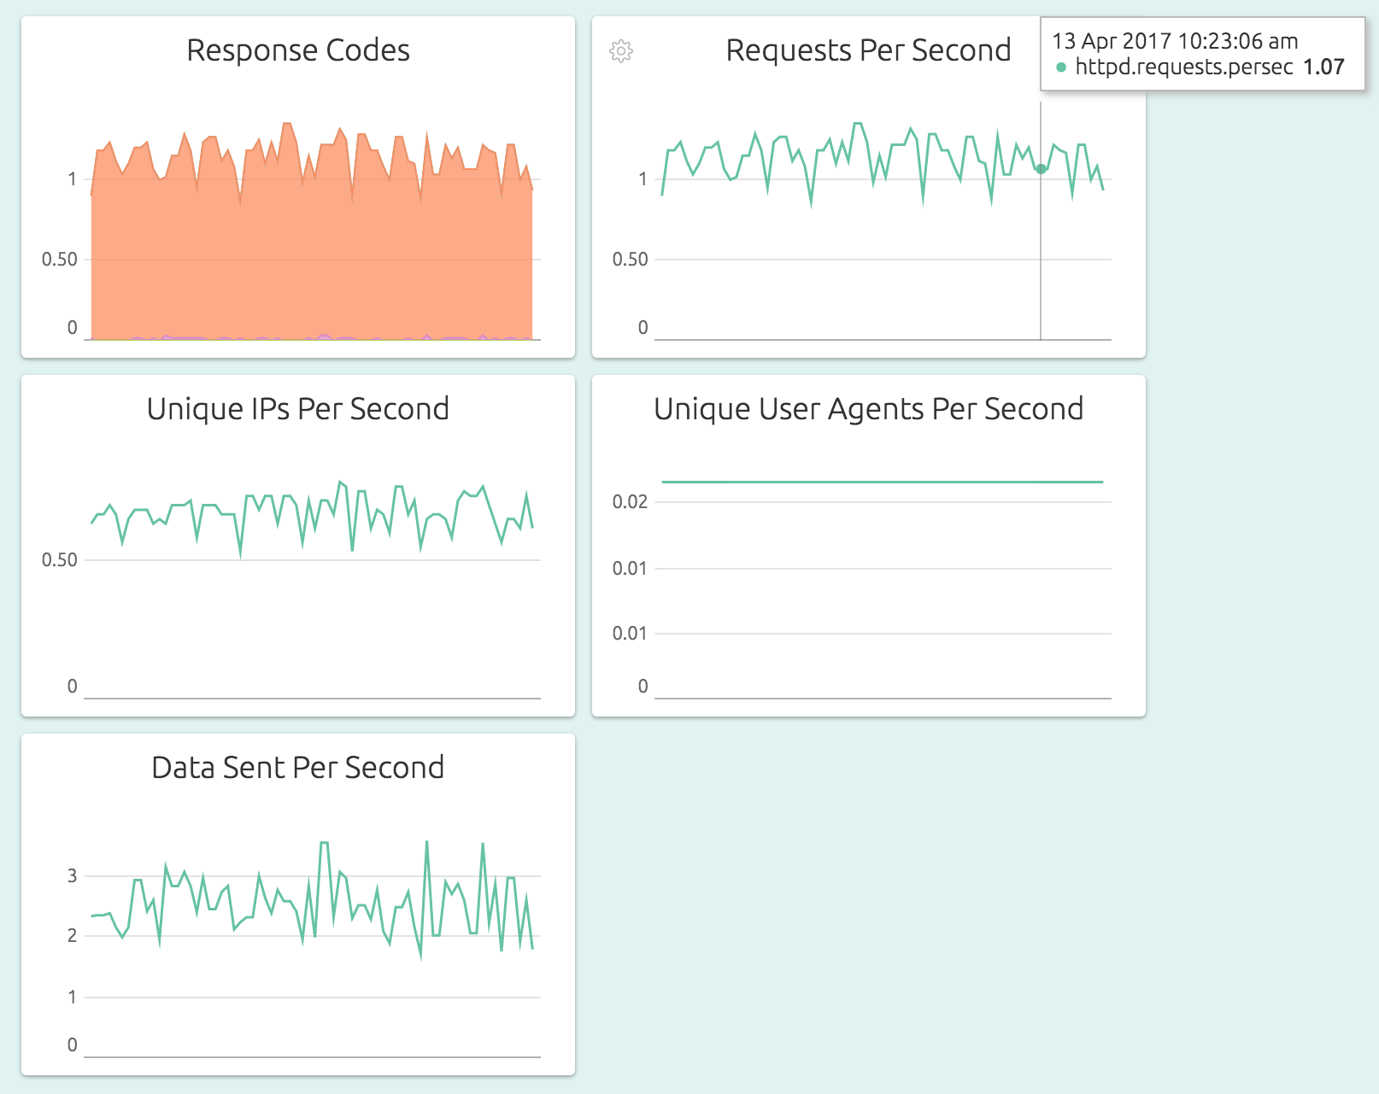Select the Unique IPs Per Second title

click(x=298, y=409)
